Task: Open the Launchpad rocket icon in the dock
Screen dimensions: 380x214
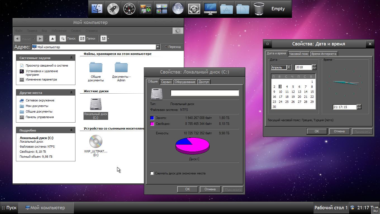Action: pyautogui.click(x=113, y=9)
